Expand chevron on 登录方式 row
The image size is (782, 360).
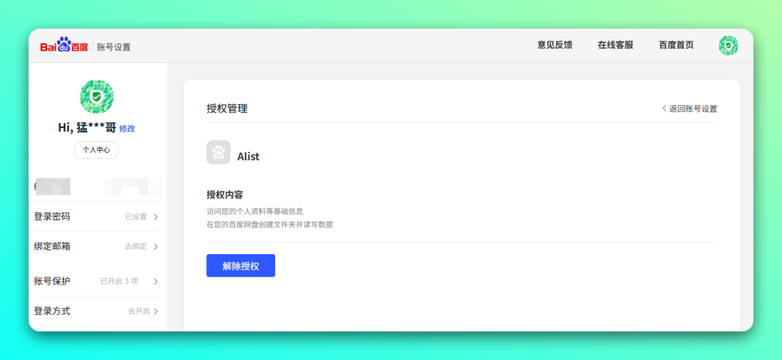click(156, 311)
